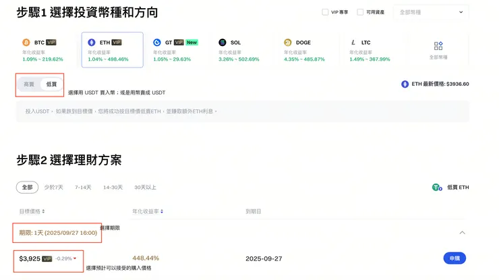
Task: Switch direction to 高賣
Action: (28, 84)
